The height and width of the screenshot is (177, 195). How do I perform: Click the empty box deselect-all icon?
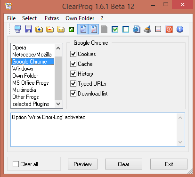click(x=126, y=29)
